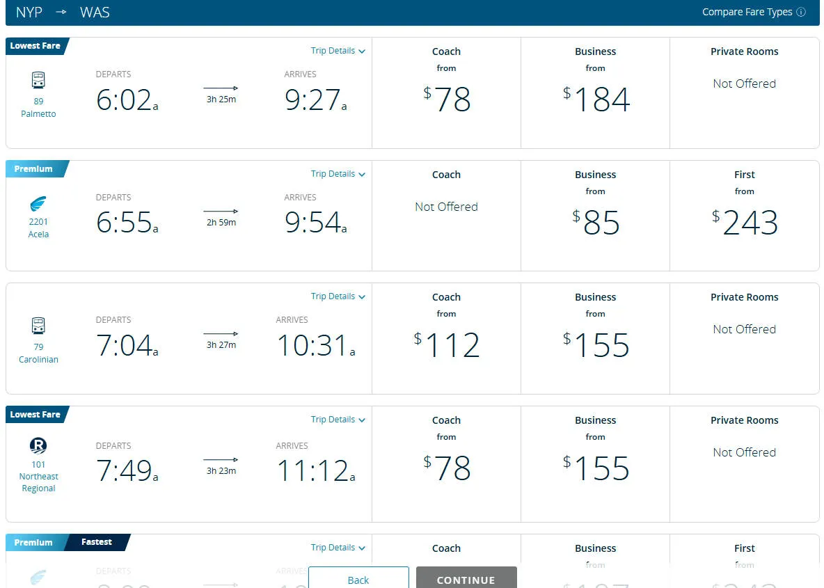Select $78 Coach fare on Northeast Regional
824x588 pixels.
[446, 468]
